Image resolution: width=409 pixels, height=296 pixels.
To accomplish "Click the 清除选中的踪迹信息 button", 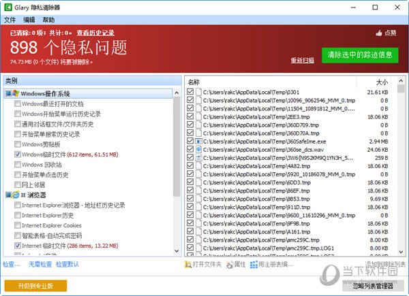I will pyautogui.click(x=360, y=55).
